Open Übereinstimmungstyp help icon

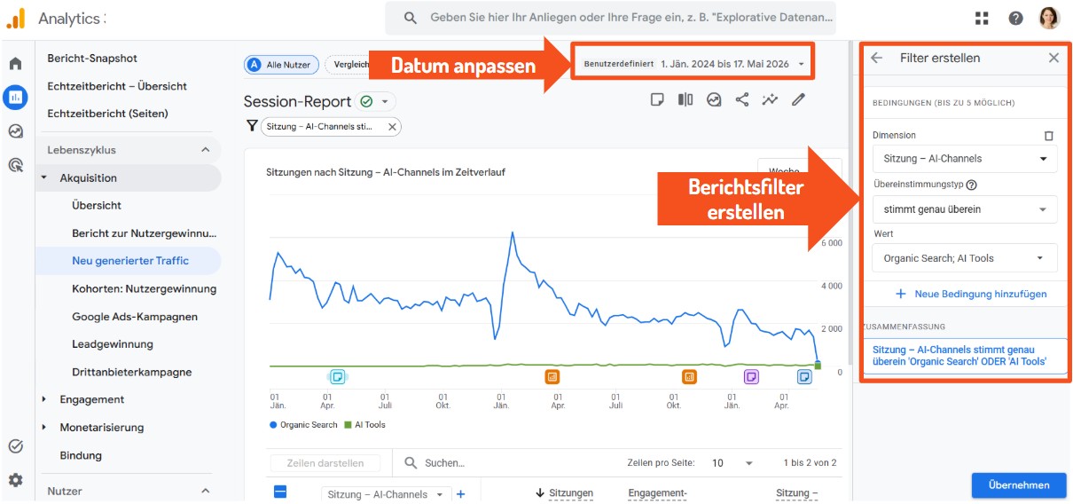point(971,185)
